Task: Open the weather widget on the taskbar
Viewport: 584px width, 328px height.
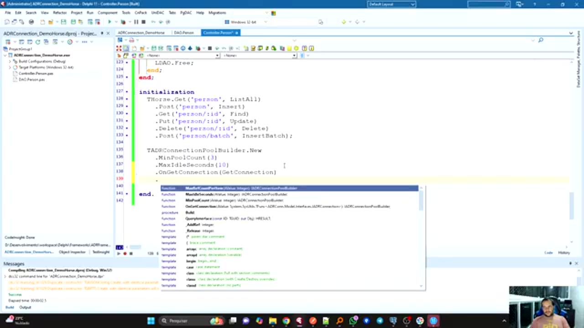Action: click(18, 320)
